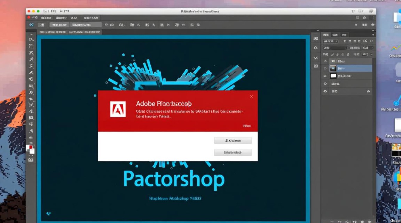The image size is (401, 223).
Task: Select the first tab of the layers panel group
Action: pyautogui.click(x=326, y=35)
